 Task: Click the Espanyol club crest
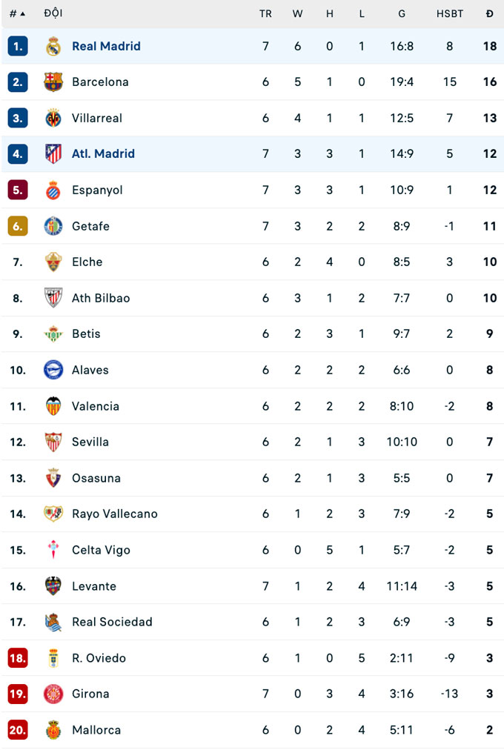(53, 190)
